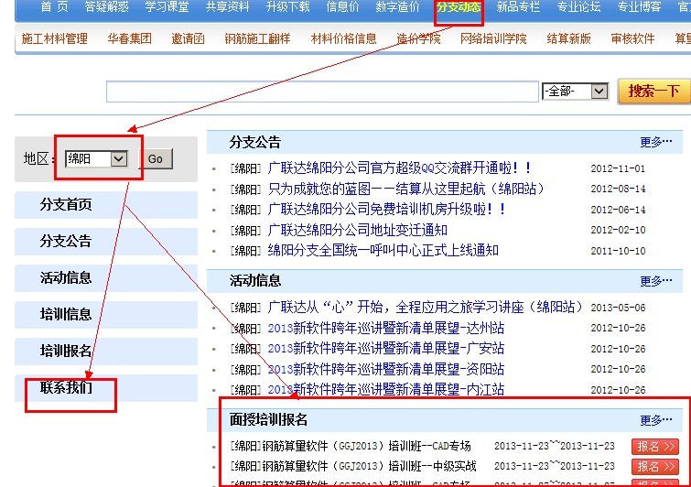
Task: Open 活动信息 in the left sidebar
Action: point(66,277)
